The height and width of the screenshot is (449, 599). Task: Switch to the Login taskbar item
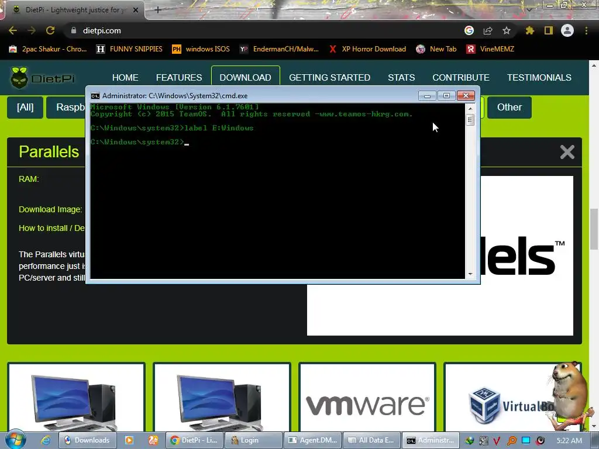253,440
